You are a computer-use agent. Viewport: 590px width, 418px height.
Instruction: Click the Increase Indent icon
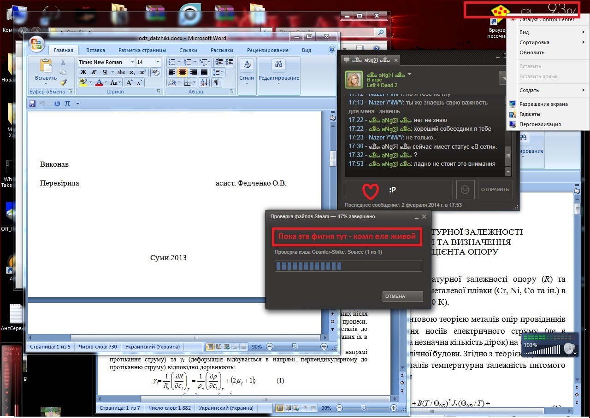pyautogui.click(x=230, y=62)
